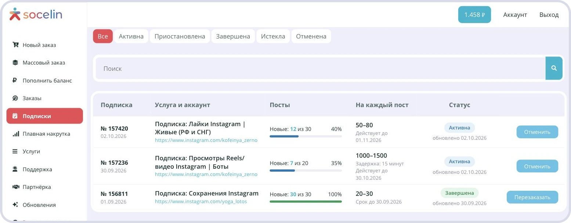Viewport: 571px width, 223px height.
Task: Click Перезаказать for subscription № 156811
Action: [x=532, y=197]
